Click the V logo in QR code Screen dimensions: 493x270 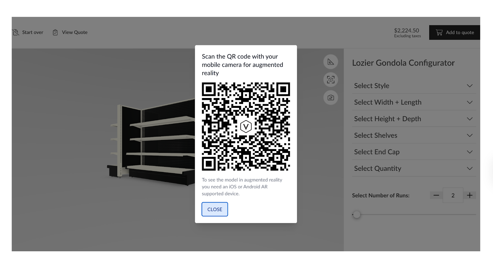[246, 126]
